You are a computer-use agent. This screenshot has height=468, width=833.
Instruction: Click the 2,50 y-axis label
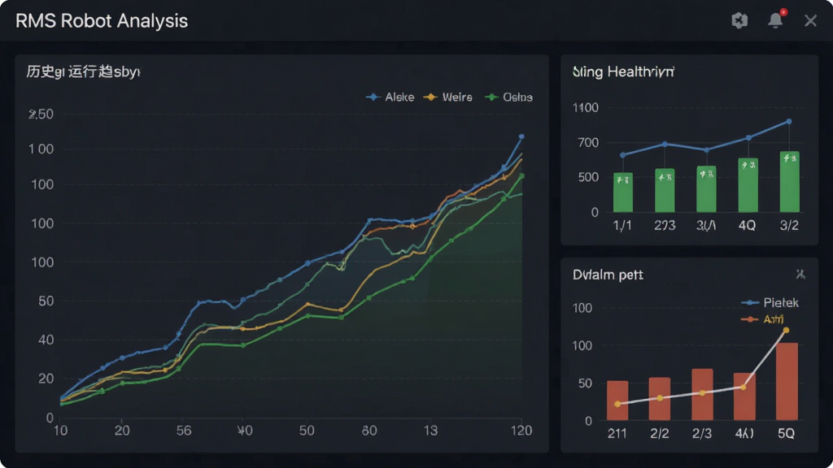[41, 114]
